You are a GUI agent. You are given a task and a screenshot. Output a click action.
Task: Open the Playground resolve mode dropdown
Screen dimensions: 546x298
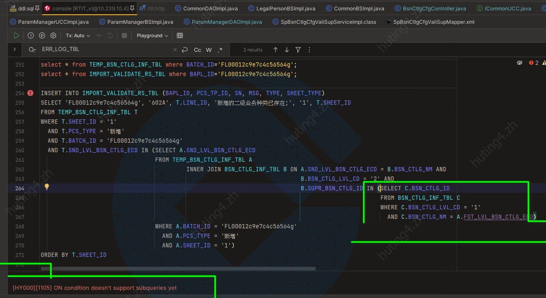(x=152, y=35)
